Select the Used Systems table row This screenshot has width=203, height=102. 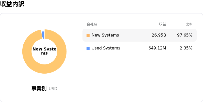140,48
